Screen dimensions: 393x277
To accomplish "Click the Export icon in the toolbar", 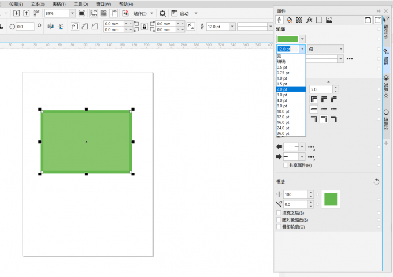I will tap(27, 13).
